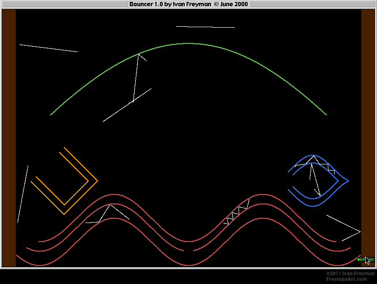
Task: Click the white zigzag in the right red wave
Action: [x=237, y=213]
